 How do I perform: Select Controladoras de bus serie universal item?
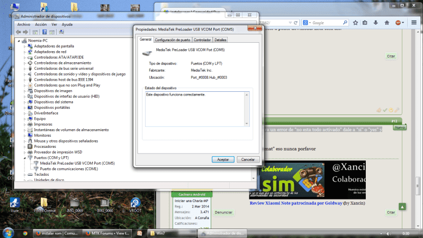64,69
